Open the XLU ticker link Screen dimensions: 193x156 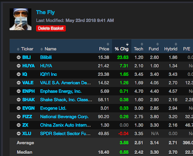tap(27, 134)
